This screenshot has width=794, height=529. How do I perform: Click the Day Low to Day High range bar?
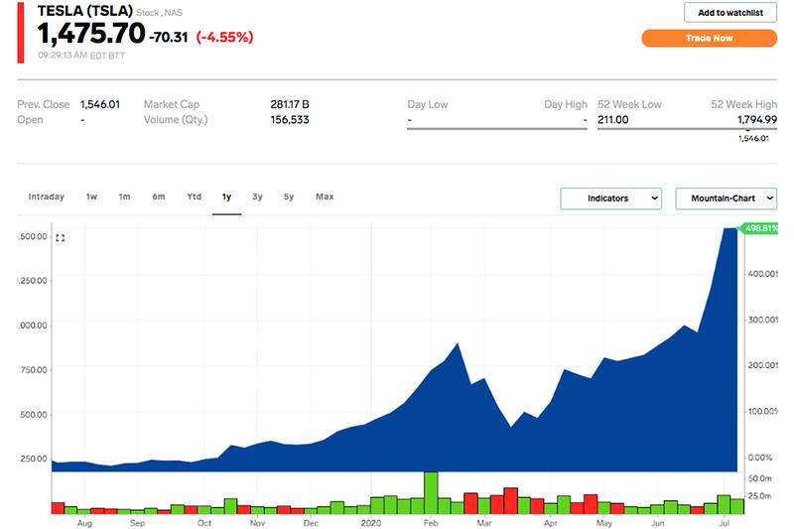pos(497,129)
